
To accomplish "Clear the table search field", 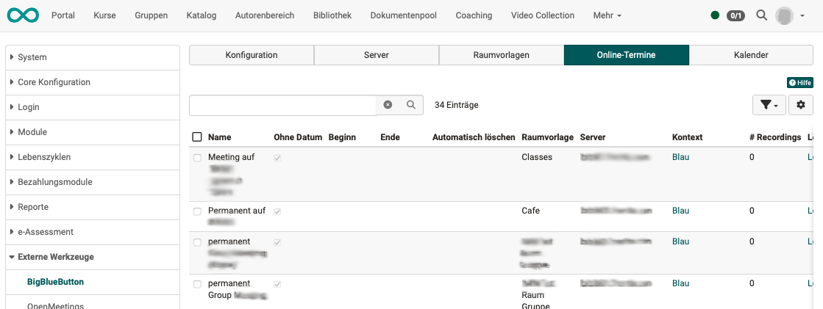I will click(x=388, y=105).
